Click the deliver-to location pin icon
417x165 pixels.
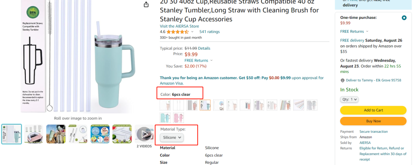point(342,80)
